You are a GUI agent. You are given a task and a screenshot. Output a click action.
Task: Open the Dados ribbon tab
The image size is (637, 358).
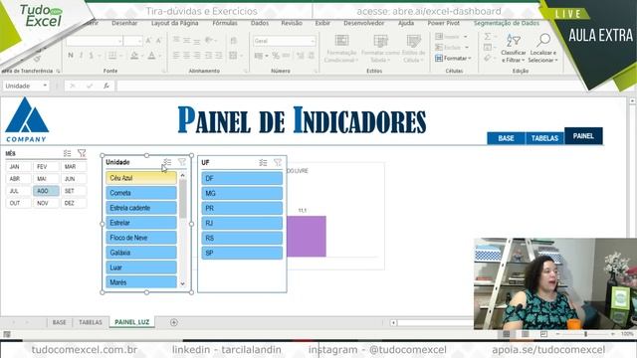click(260, 23)
